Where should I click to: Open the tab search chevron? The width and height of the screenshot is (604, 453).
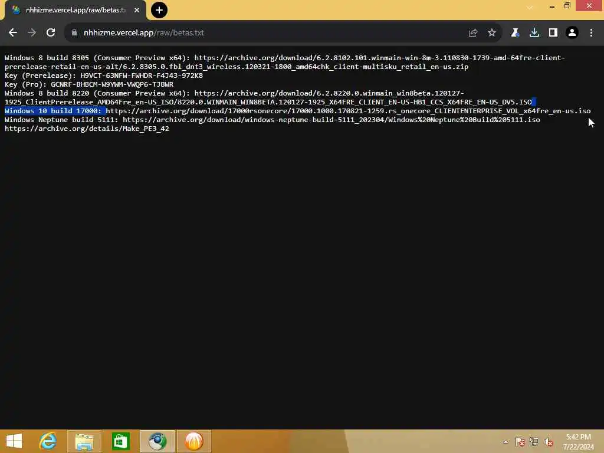click(530, 7)
